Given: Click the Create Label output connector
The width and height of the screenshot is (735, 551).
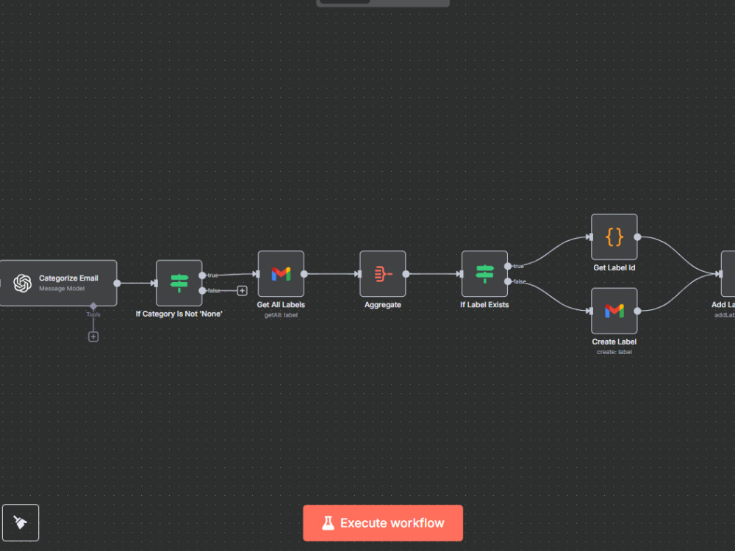Looking at the screenshot, I should click(637, 311).
